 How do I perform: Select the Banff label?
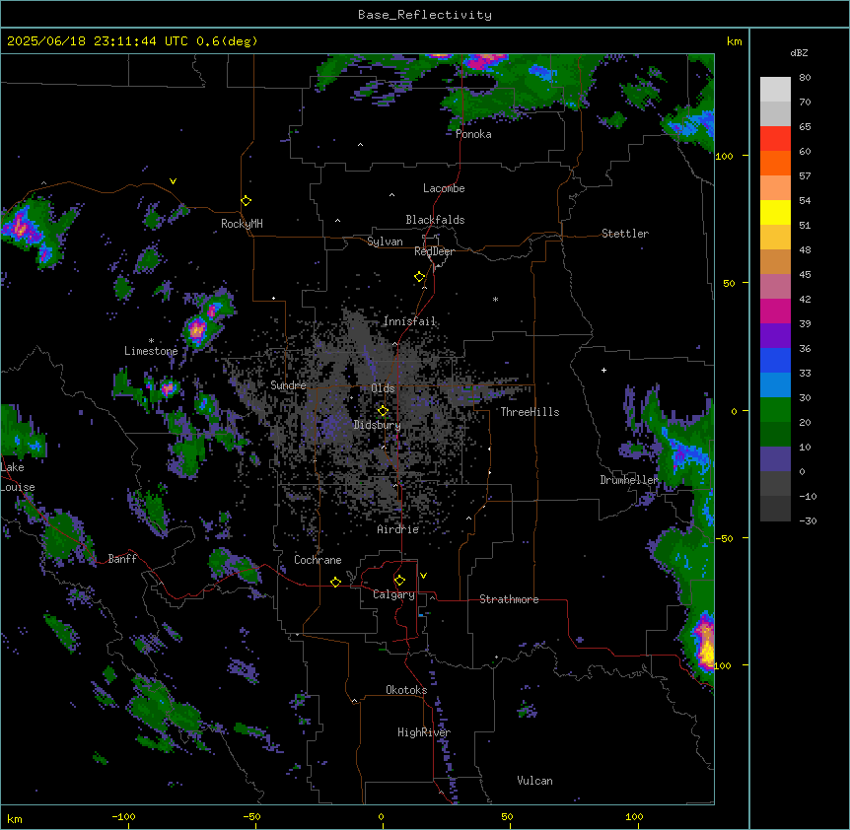click(x=122, y=559)
